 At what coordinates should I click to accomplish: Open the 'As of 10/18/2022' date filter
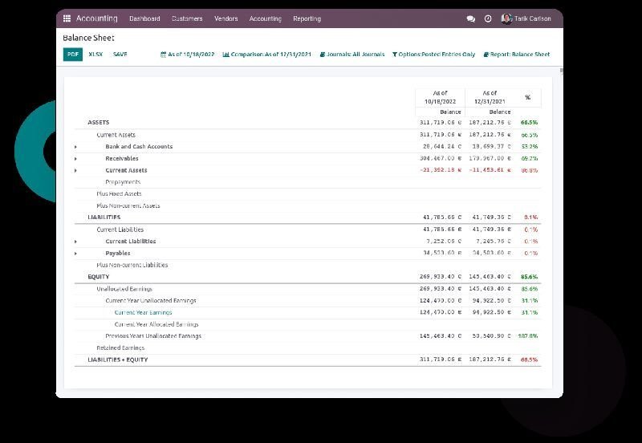[188, 55]
